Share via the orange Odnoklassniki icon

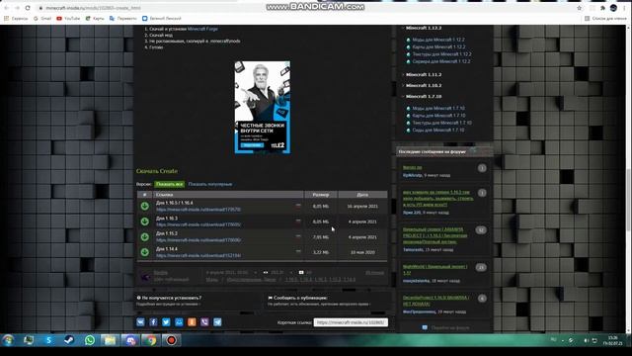[192, 322]
